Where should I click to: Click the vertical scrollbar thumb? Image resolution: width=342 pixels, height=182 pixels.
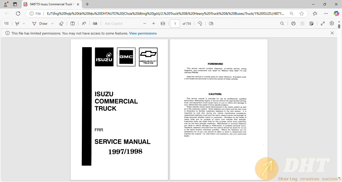coord(339,26)
